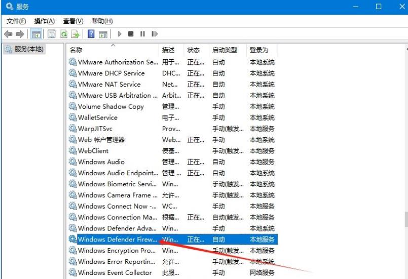408x279 pixels.
Task: Open the 操作(A) menu
Action: tap(45, 21)
